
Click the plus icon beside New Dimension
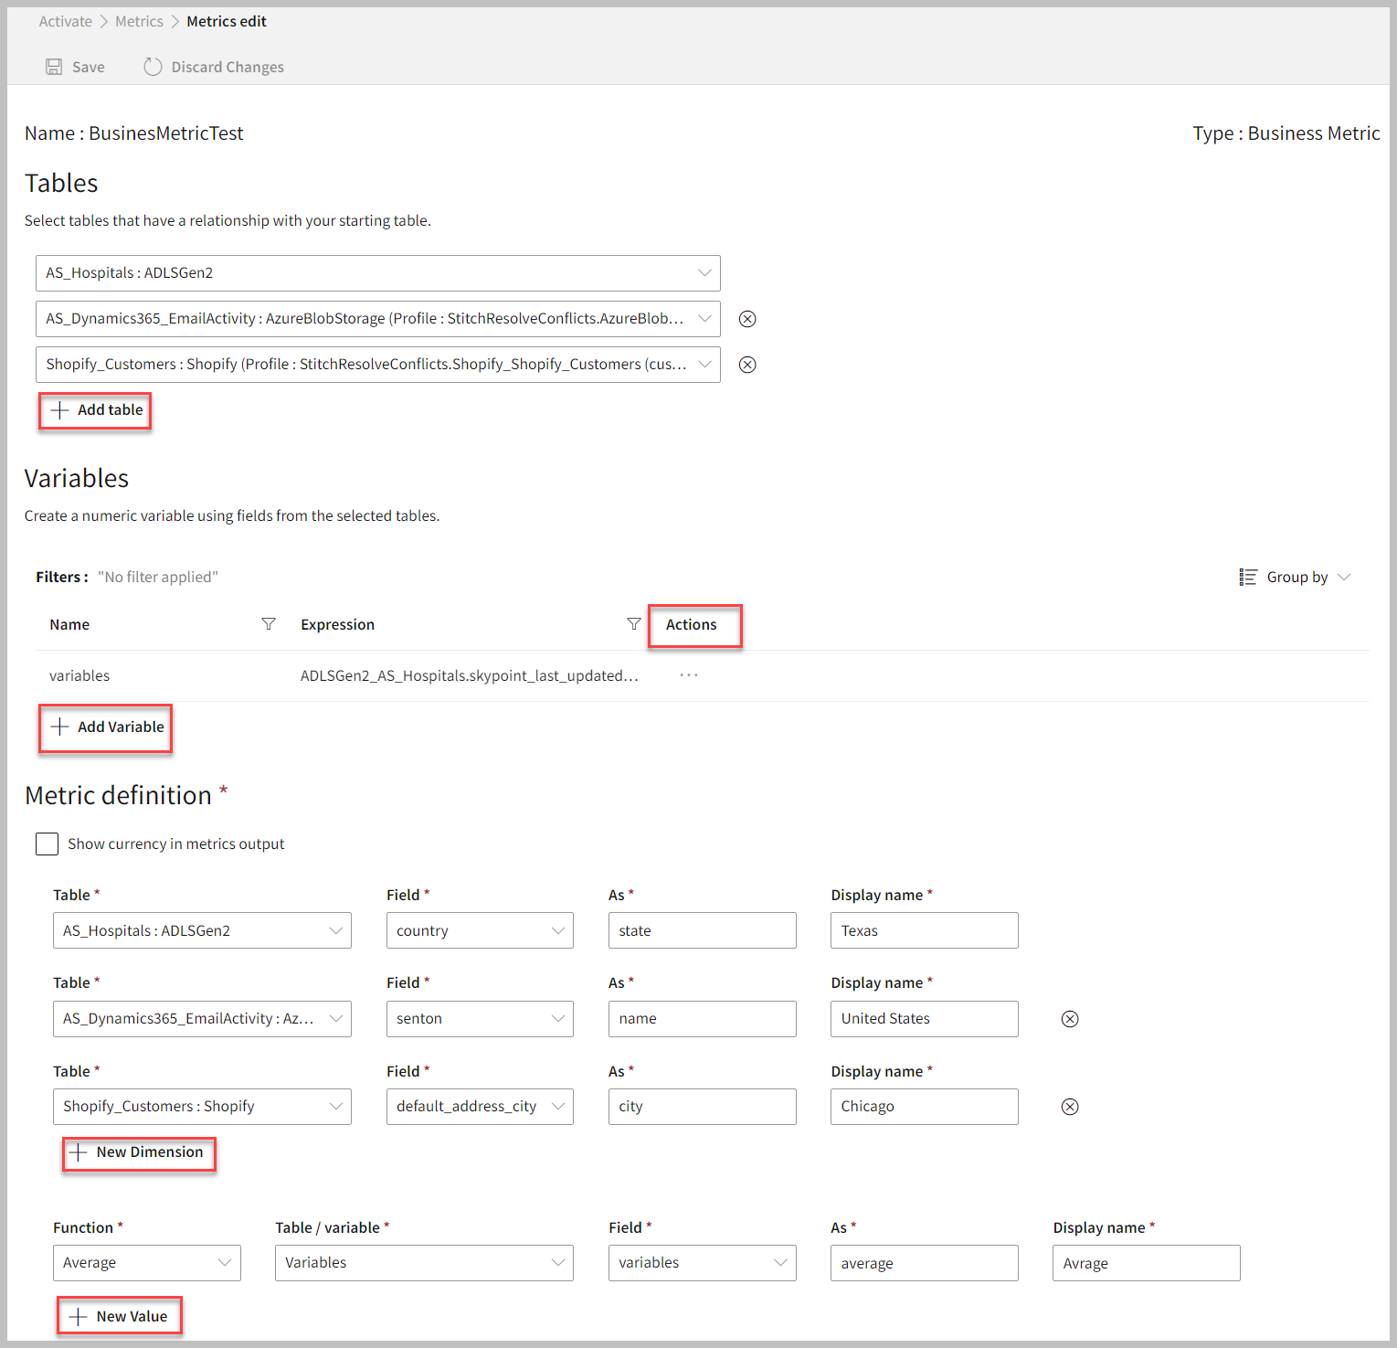[79, 1152]
